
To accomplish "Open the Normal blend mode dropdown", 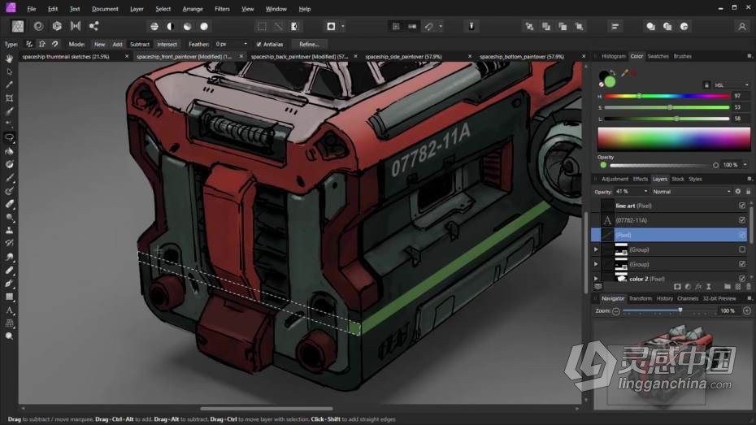I will tap(692, 192).
